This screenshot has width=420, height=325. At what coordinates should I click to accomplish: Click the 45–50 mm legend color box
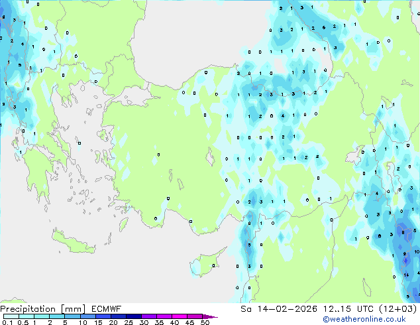[195, 316]
